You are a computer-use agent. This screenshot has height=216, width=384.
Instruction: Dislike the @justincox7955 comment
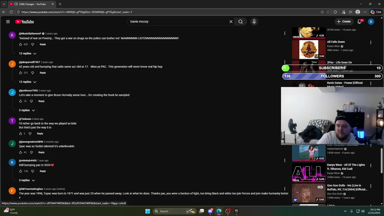[31, 101]
